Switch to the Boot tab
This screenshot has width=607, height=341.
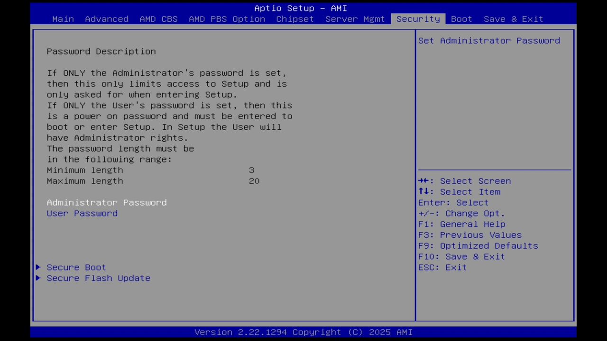click(461, 19)
